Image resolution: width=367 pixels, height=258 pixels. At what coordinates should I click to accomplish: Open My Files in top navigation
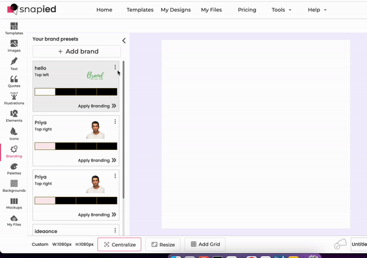coord(212,10)
